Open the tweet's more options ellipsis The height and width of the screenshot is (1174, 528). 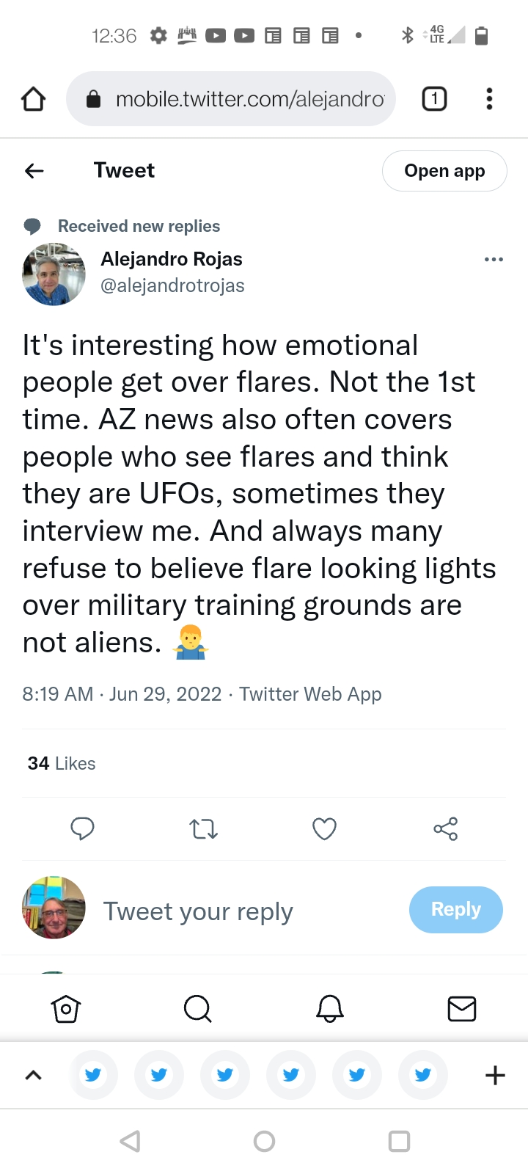coord(494,259)
